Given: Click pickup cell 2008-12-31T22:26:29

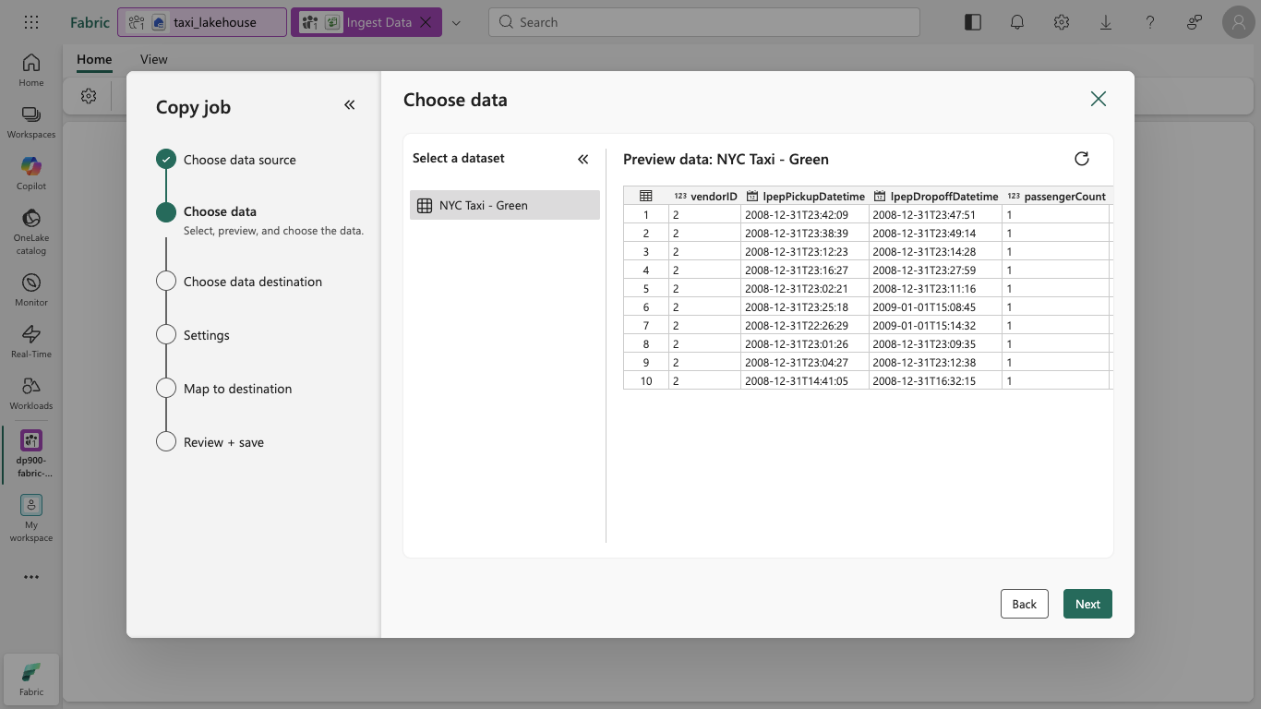Looking at the screenshot, I should pyautogui.click(x=805, y=325).
